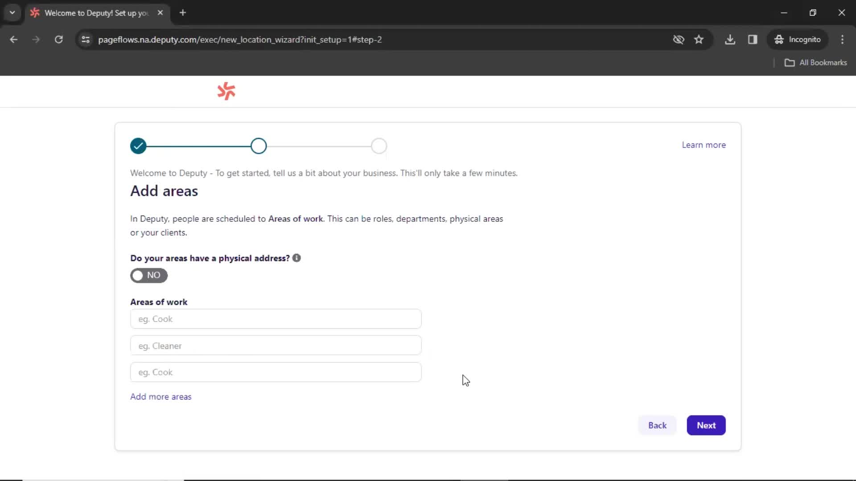
Task: Click the first Areas of work input field
Action: click(276, 318)
